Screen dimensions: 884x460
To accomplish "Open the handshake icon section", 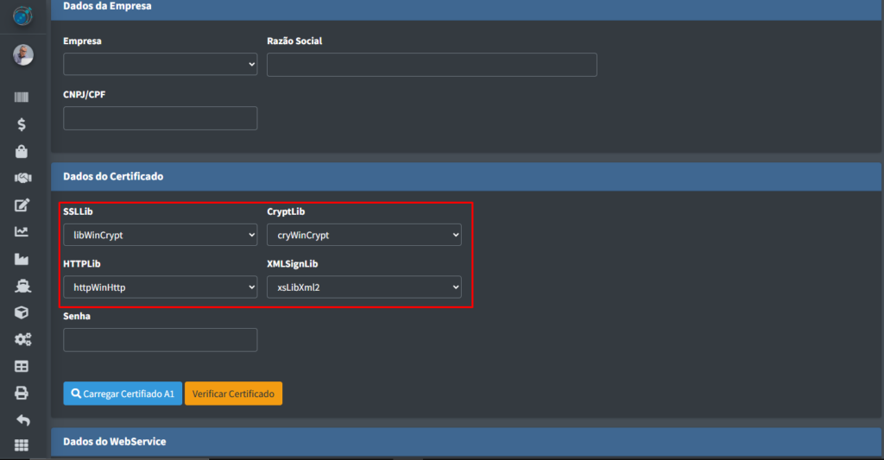I will click(22, 178).
